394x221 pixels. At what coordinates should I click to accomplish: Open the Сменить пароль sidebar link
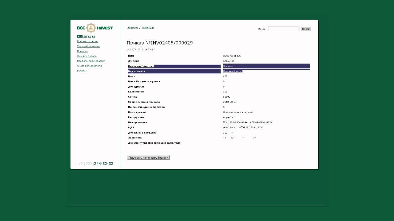click(86, 56)
